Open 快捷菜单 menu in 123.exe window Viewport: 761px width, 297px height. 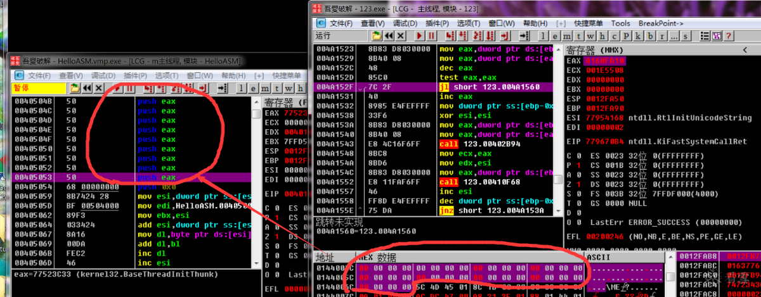[x=588, y=23]
